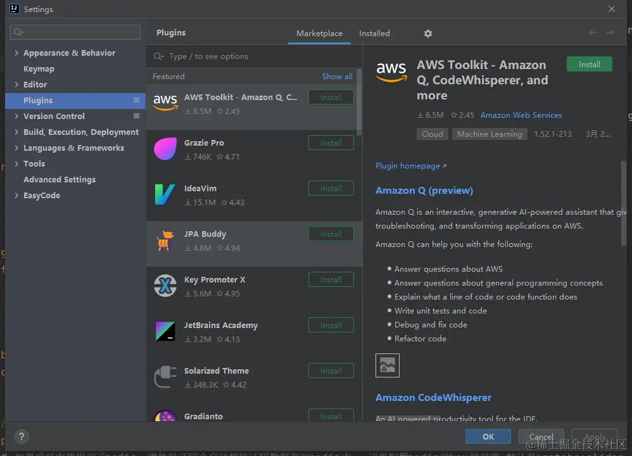This screenshot has height=456, width=632.
Task: Click Show all featured plugins link
Action: [x=337, y=76]
